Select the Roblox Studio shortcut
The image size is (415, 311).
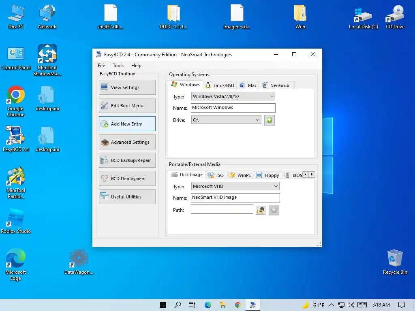tap(16, 221)
